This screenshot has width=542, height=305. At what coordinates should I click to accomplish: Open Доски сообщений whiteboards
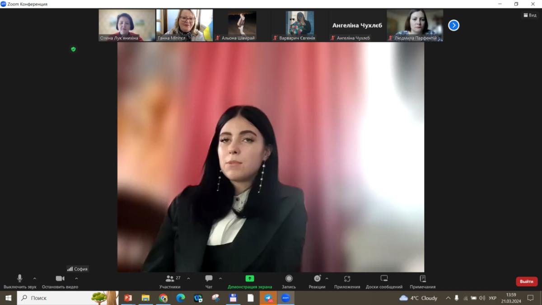tap(384, 282)
